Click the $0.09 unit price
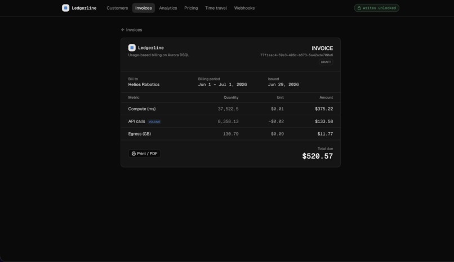 [x=277, y=134]
